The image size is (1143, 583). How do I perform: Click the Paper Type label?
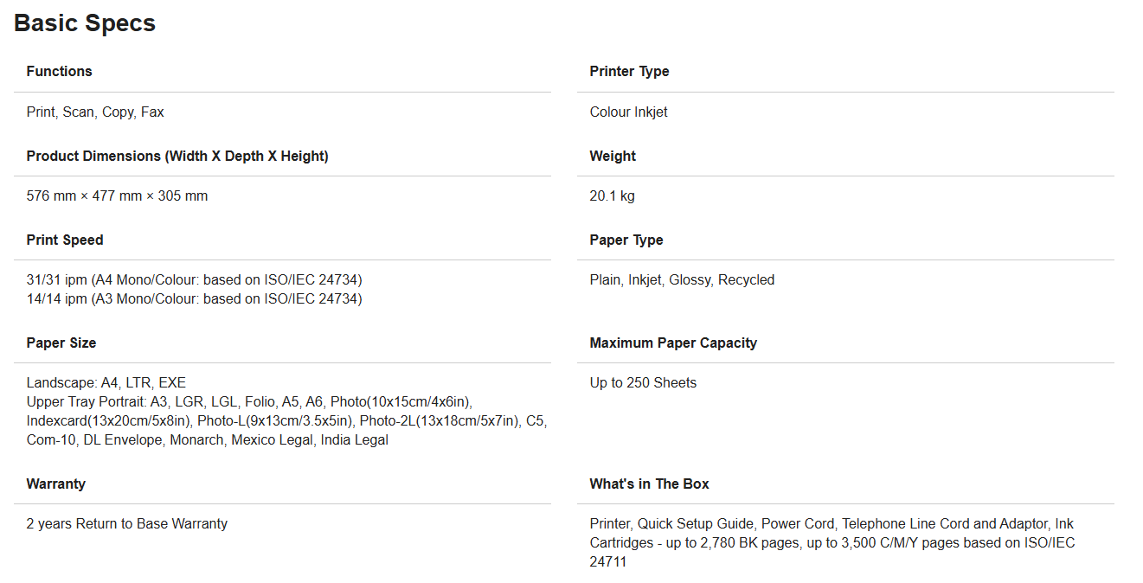click(x=626, y=240)
